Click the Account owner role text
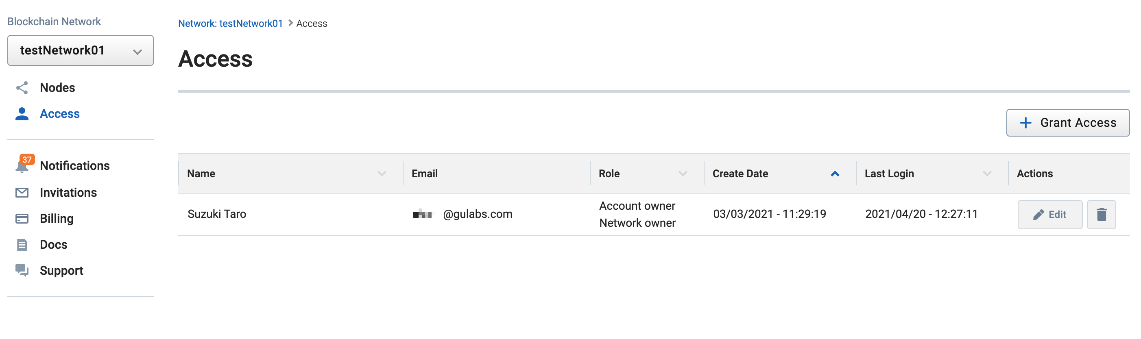 coord(637,206)
